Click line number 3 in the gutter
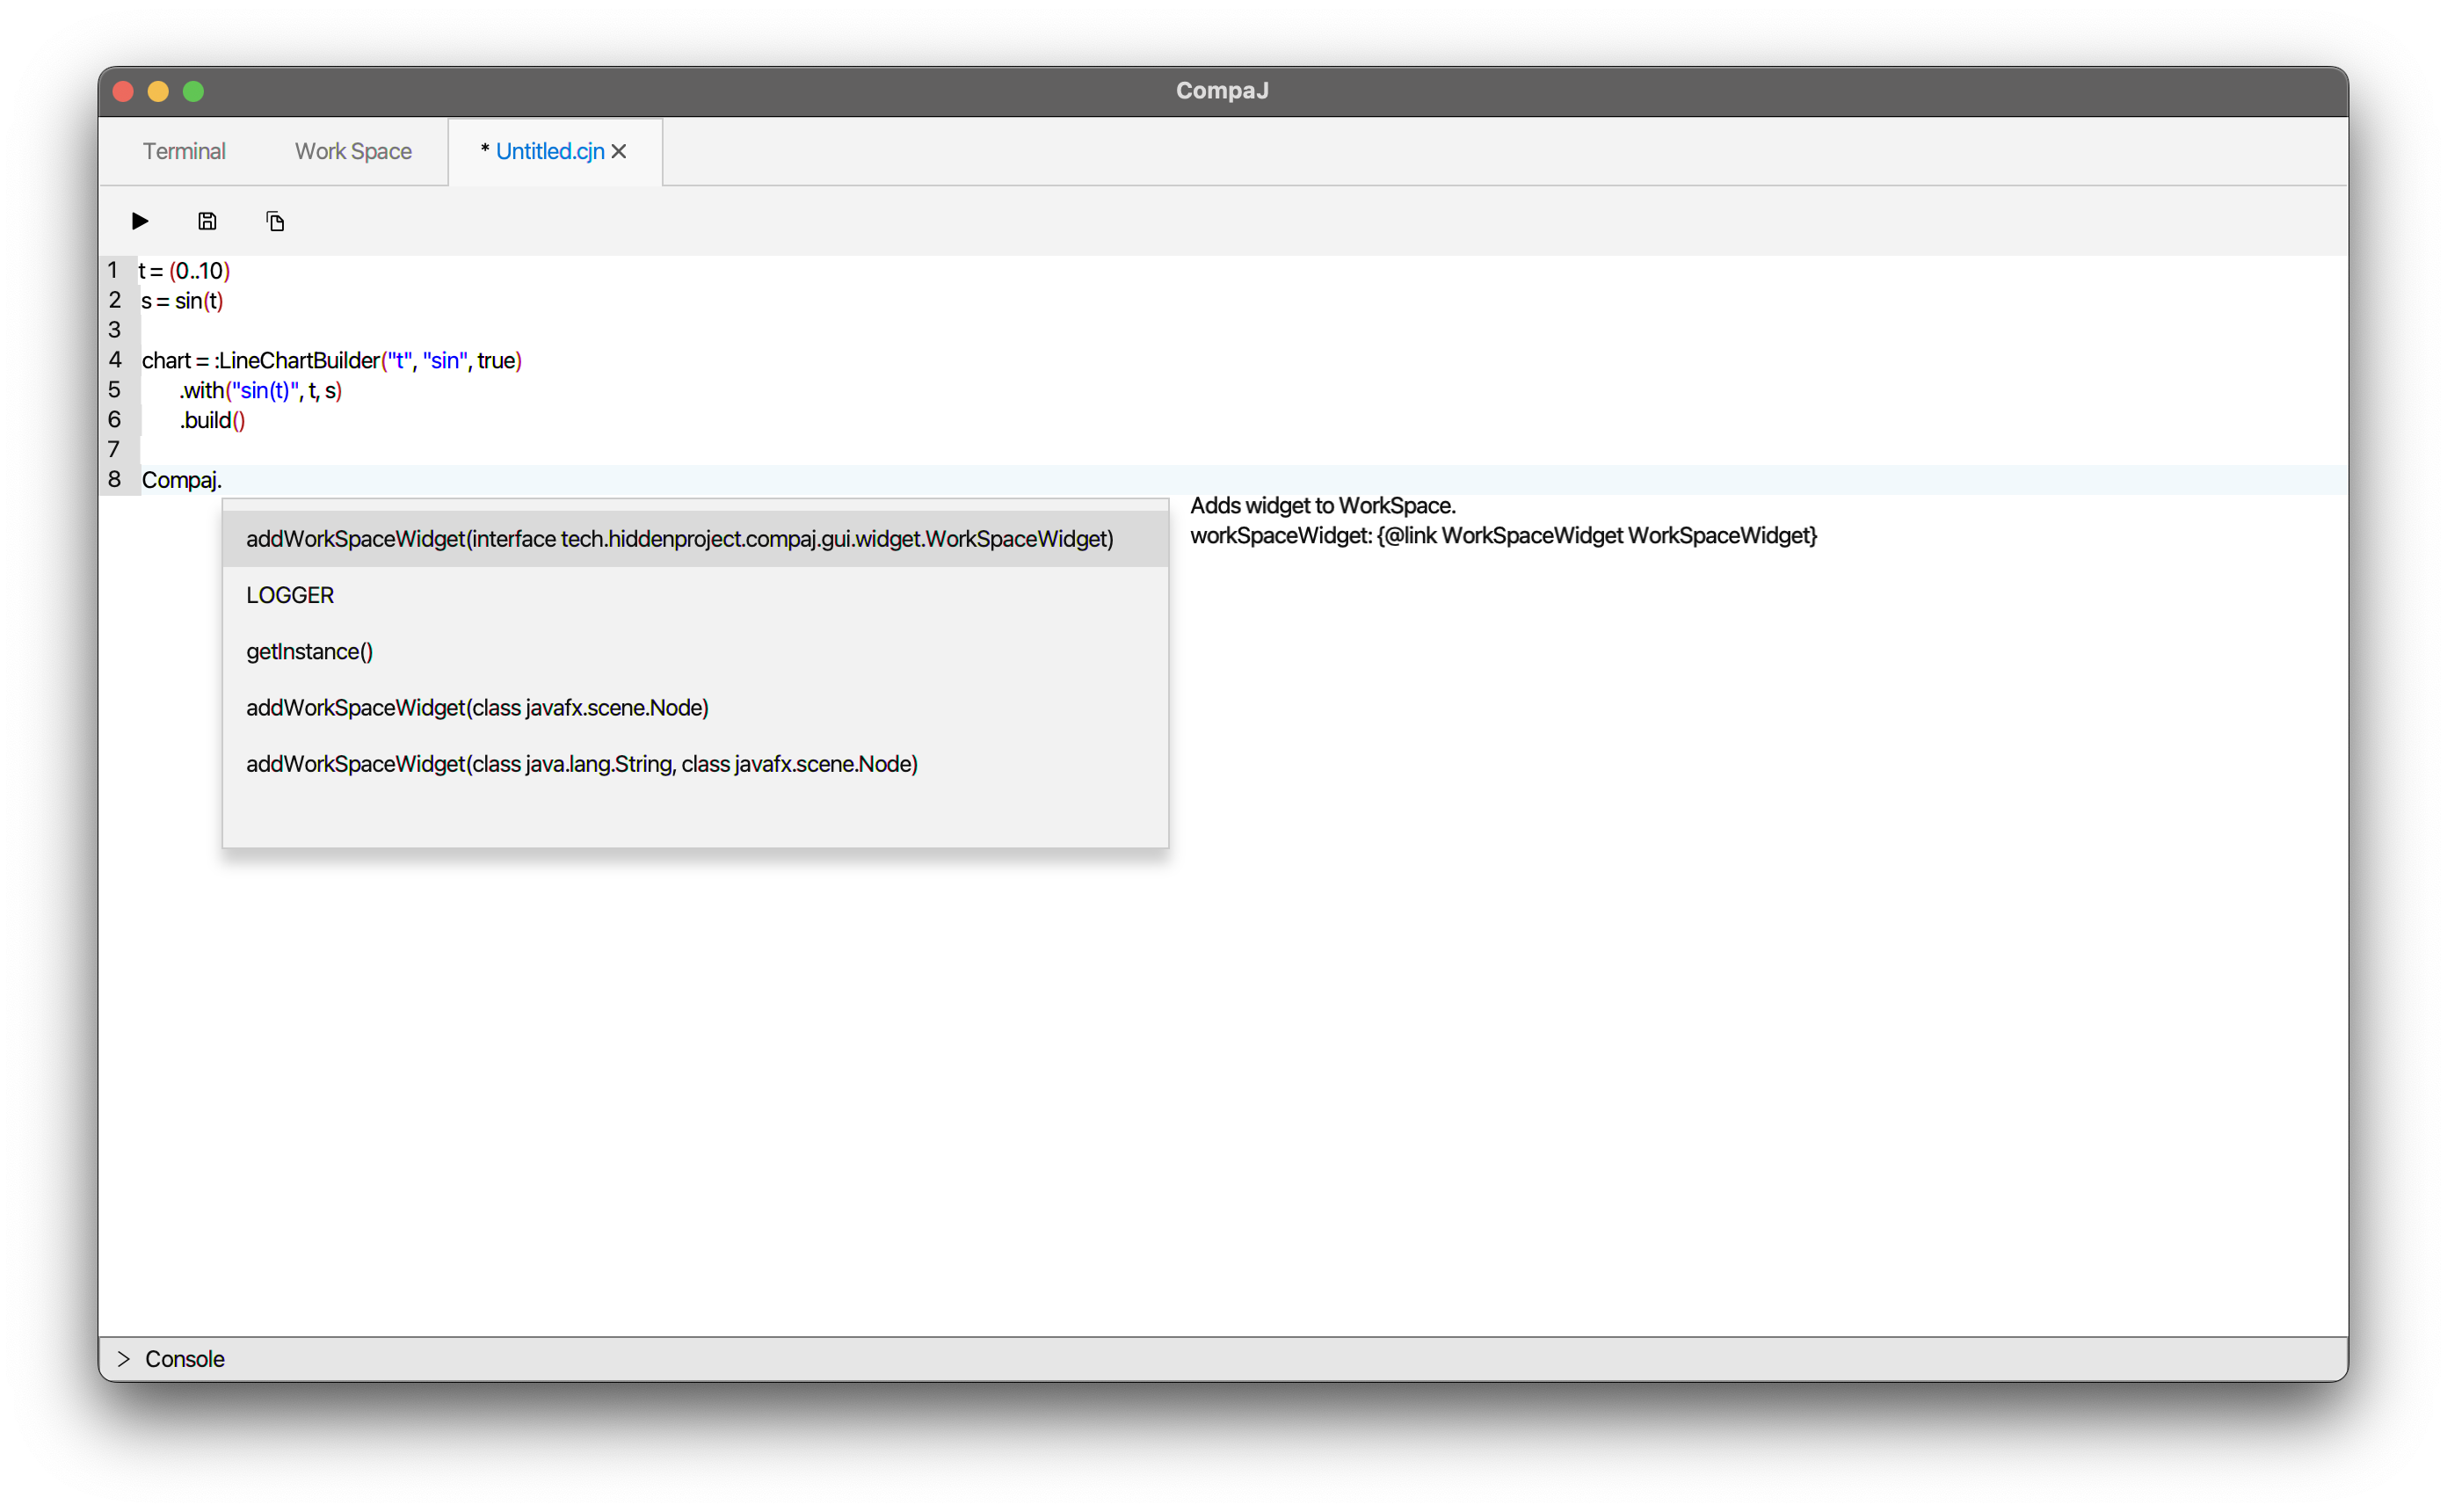 115,330
